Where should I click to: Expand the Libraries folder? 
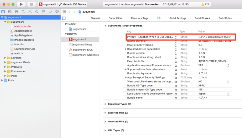click(5, 58)
